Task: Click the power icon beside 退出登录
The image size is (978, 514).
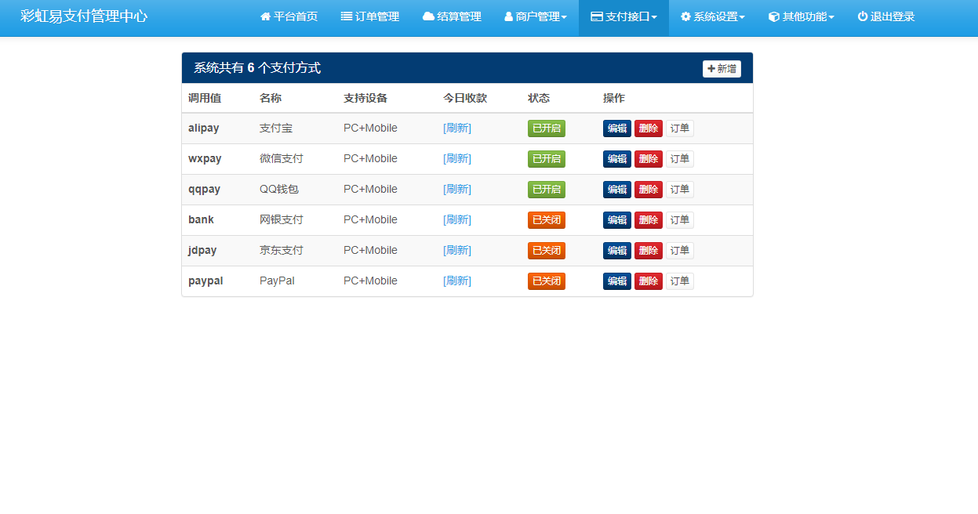Action: (x=862, y=16)
